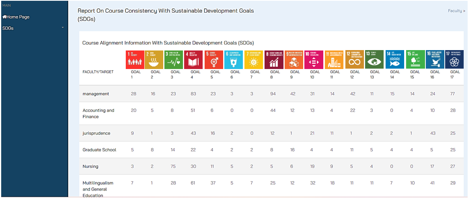Image resolution: width=468 pixels, height=198 pixels.
Task: Click the SDG 13 Climate Action eye icon
Action: [375, 60]
